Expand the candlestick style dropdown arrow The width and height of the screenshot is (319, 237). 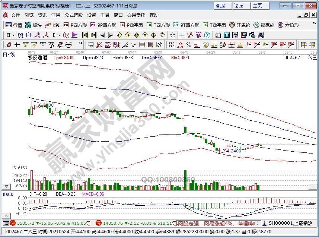pos(60,35)
